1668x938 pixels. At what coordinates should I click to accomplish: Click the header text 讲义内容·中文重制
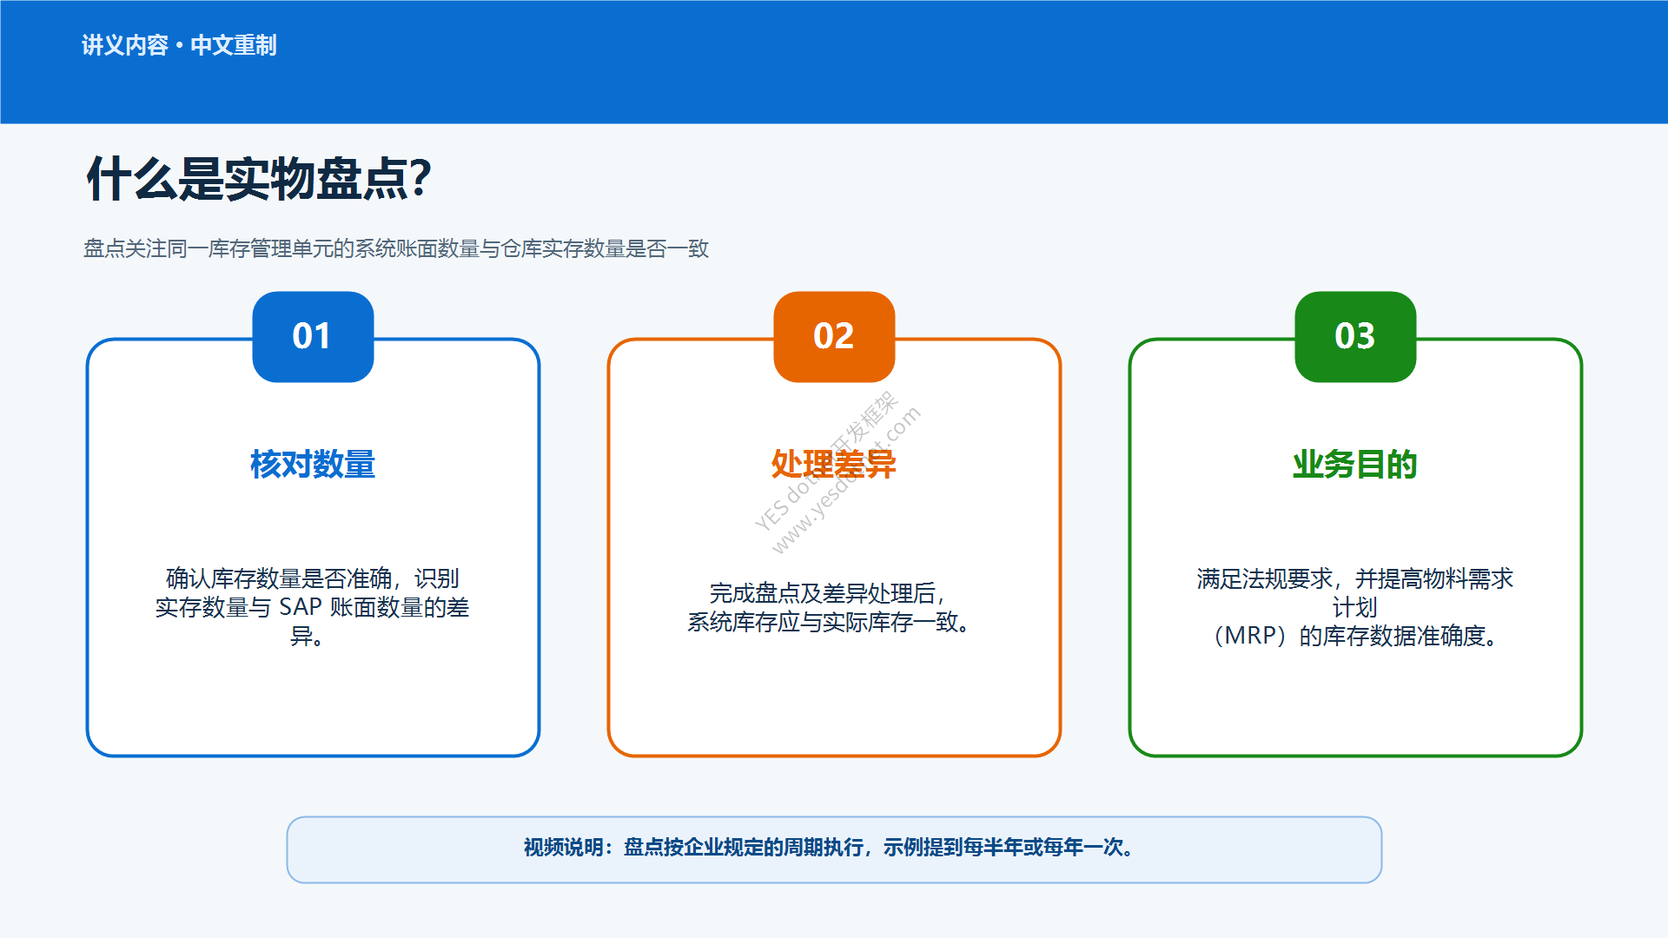coord(179,45)
